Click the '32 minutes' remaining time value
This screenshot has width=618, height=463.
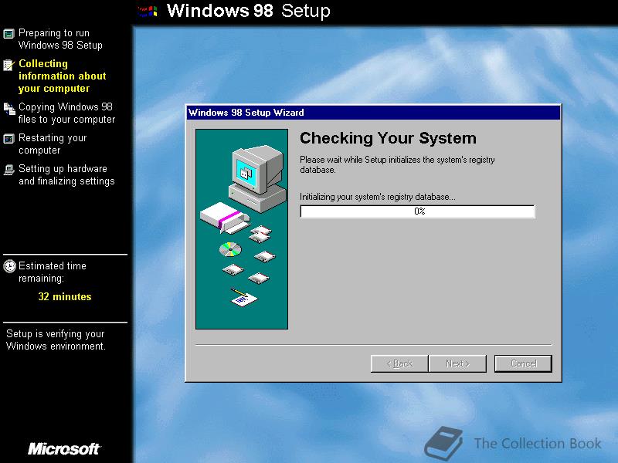[x=65, y=296]
